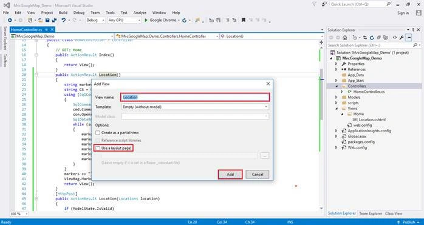Viewport: 424px width, 225px height.
Task: Open the Build menu
Action: [x=63, y=13]
